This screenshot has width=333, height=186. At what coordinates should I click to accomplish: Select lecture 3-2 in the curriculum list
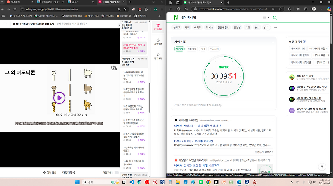pyautogui.click(x=134, y=94)
